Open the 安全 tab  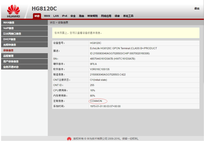point(73,16)
